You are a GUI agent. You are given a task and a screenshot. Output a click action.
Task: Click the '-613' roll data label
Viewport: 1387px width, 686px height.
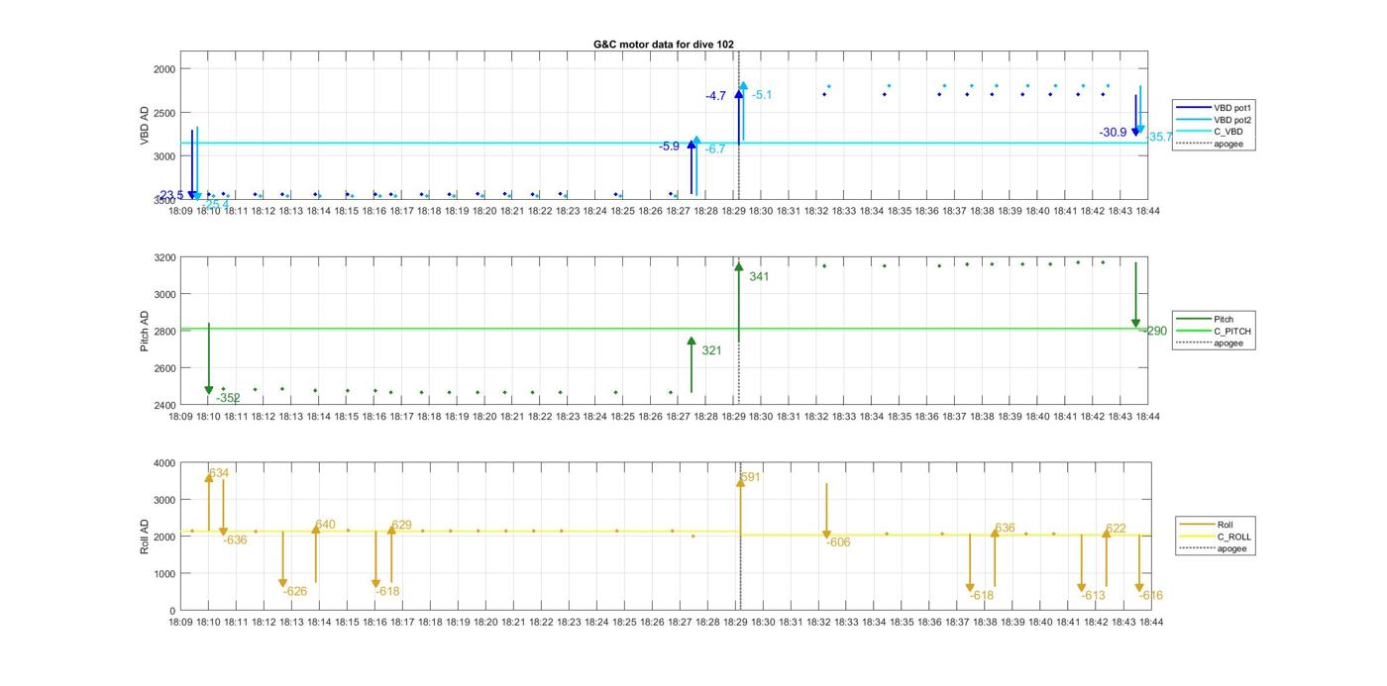click(x=1093, y=596)
